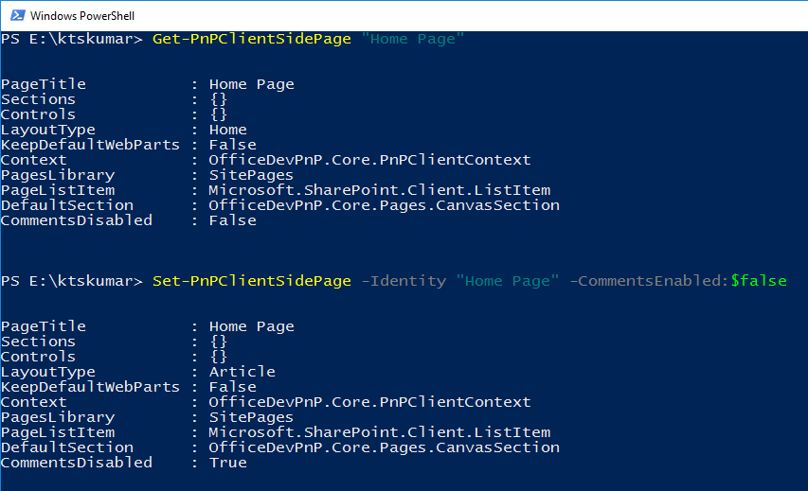Click the LayoutType value Home

tap(227, 130)
